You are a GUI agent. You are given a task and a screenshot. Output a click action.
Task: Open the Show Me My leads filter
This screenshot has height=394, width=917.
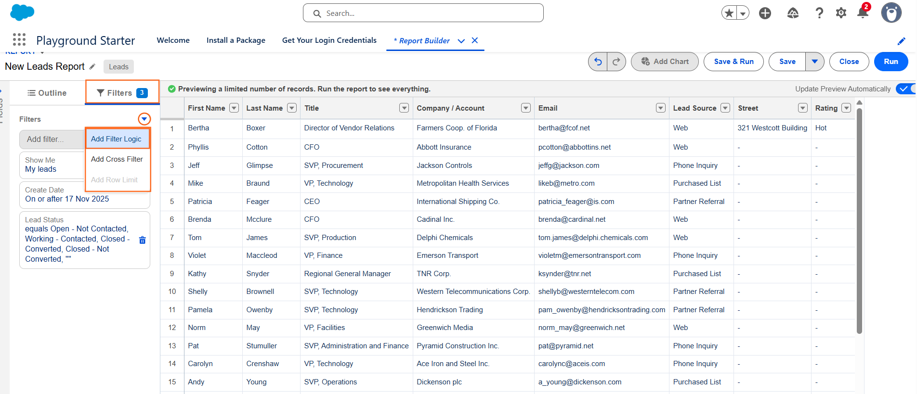point(52,165)
